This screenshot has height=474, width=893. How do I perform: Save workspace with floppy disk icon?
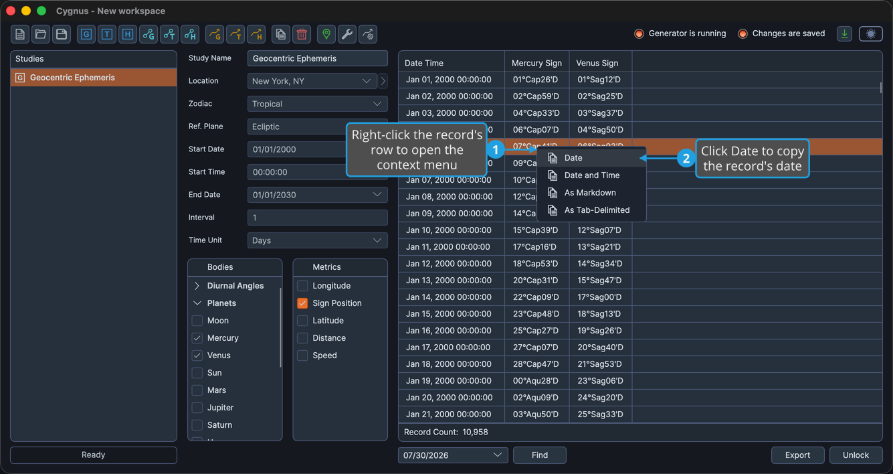(62, 34)
